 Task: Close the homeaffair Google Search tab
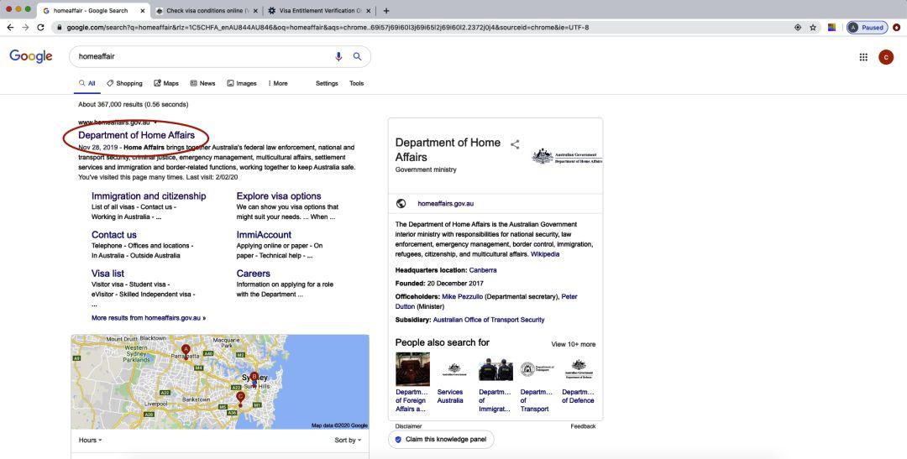(x=143, y=10)
